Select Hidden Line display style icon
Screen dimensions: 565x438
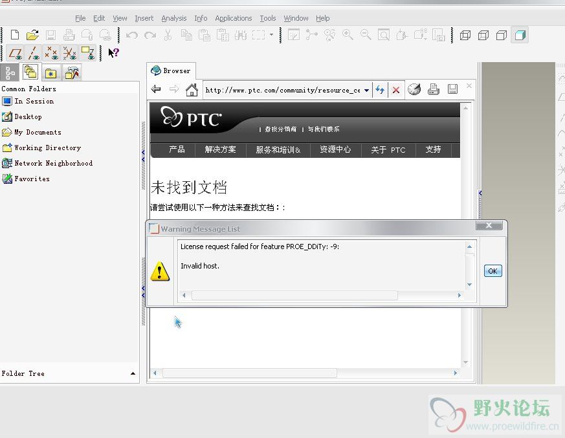coord(483,35)
